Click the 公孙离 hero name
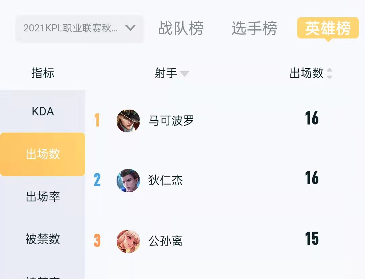The height and width of the screenshot is (279, 365). click(x=166, y=241)
